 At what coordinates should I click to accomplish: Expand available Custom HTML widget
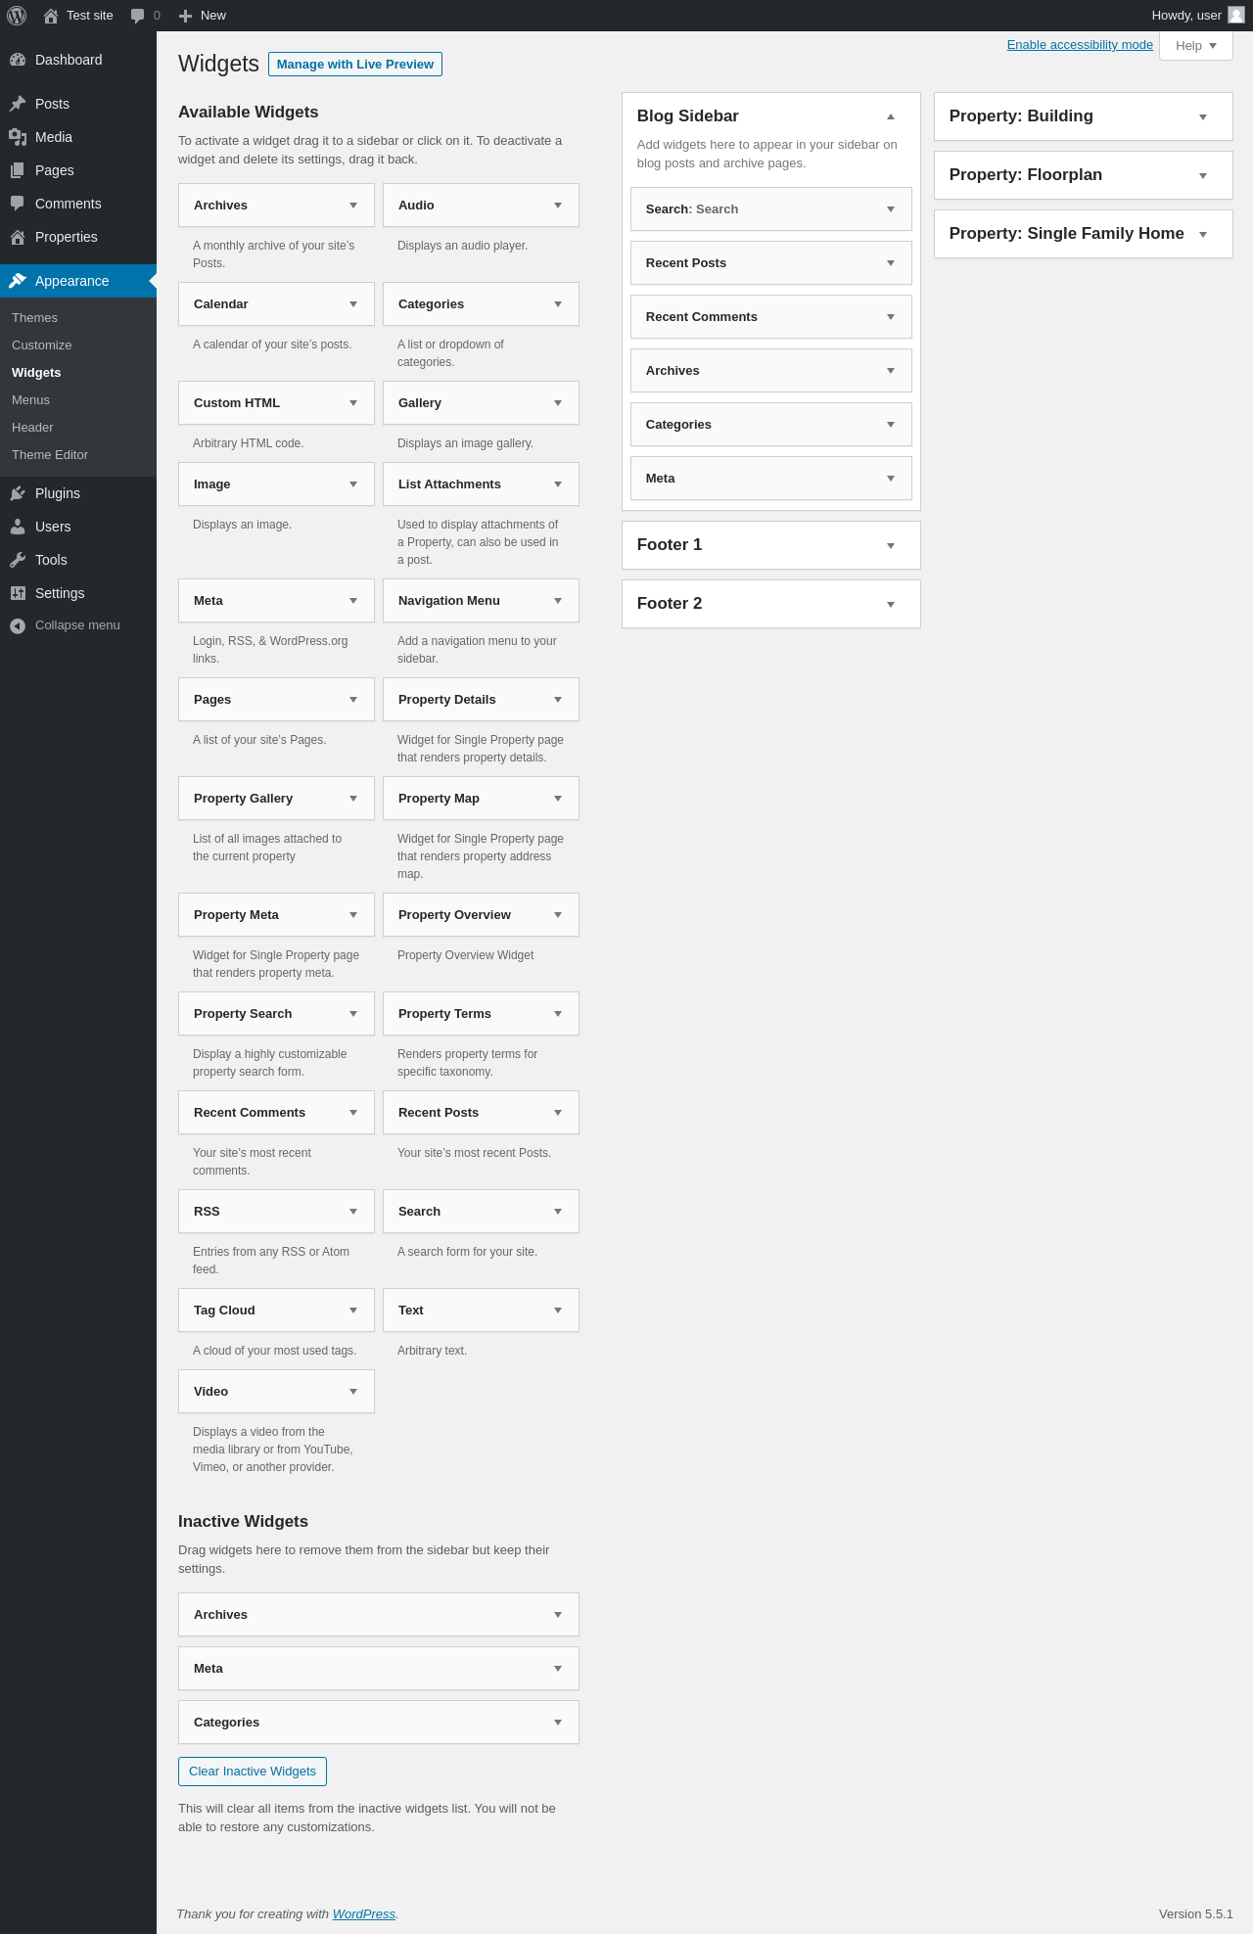(353, 403)
